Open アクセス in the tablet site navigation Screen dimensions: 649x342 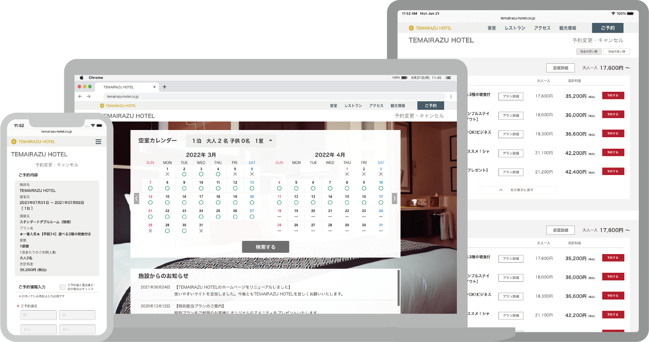542,28
